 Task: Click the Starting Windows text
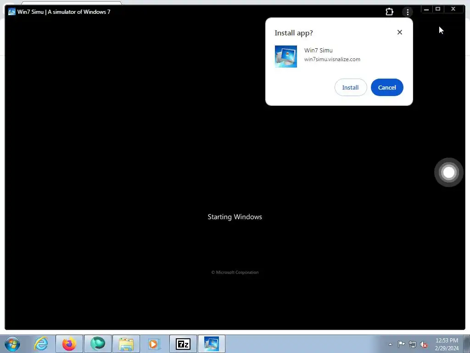[235, 217]
